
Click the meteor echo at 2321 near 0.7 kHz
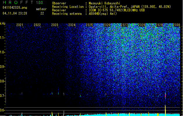(x=22, y=93)
